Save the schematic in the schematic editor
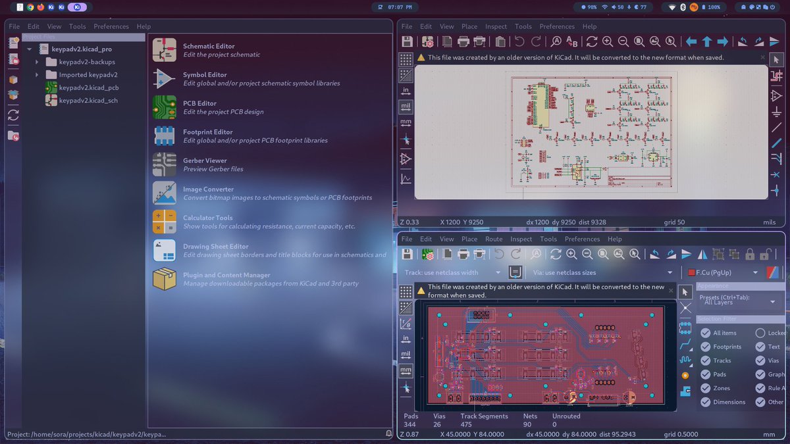 (407, 41)
